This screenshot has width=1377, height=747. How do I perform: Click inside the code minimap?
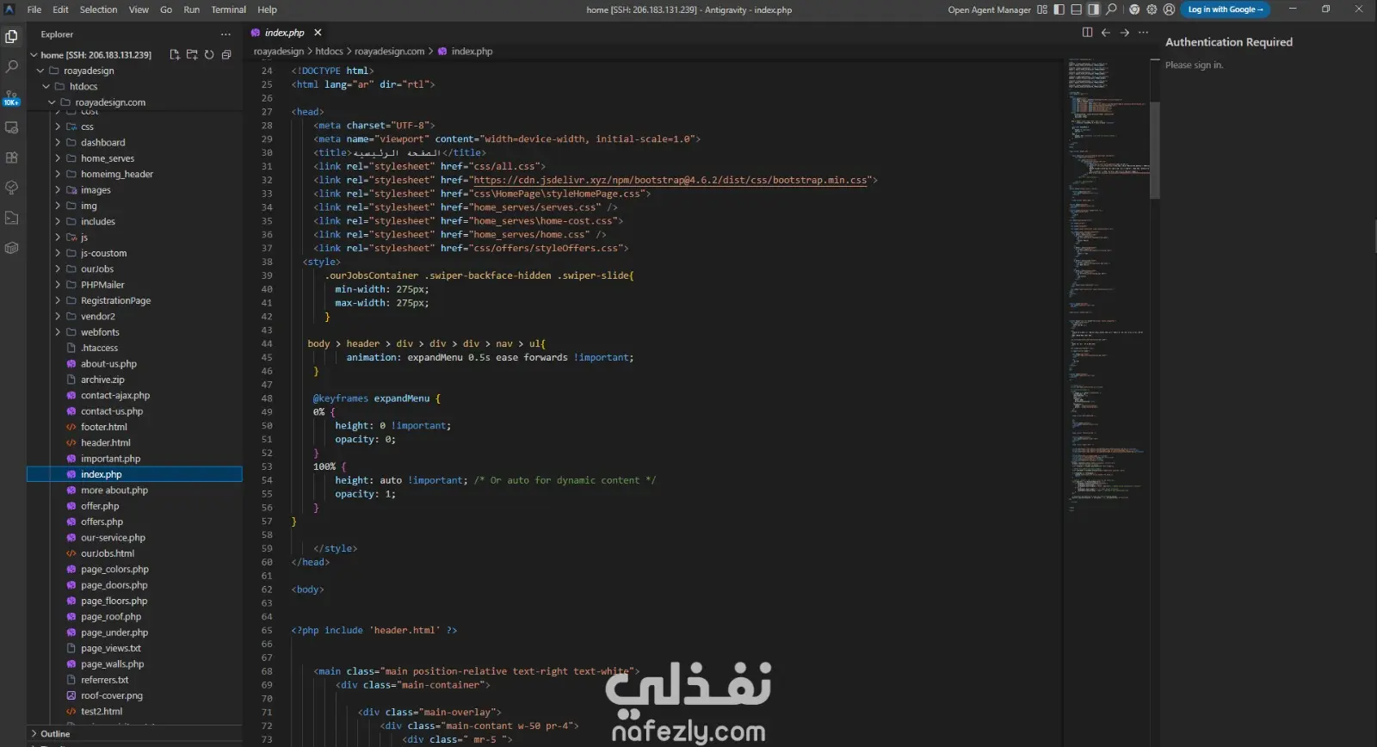tap(1108, 284)
